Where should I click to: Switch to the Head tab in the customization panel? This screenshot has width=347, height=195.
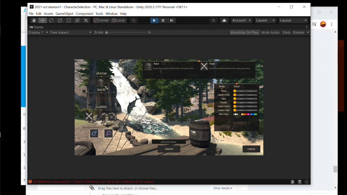coord(236,87)
